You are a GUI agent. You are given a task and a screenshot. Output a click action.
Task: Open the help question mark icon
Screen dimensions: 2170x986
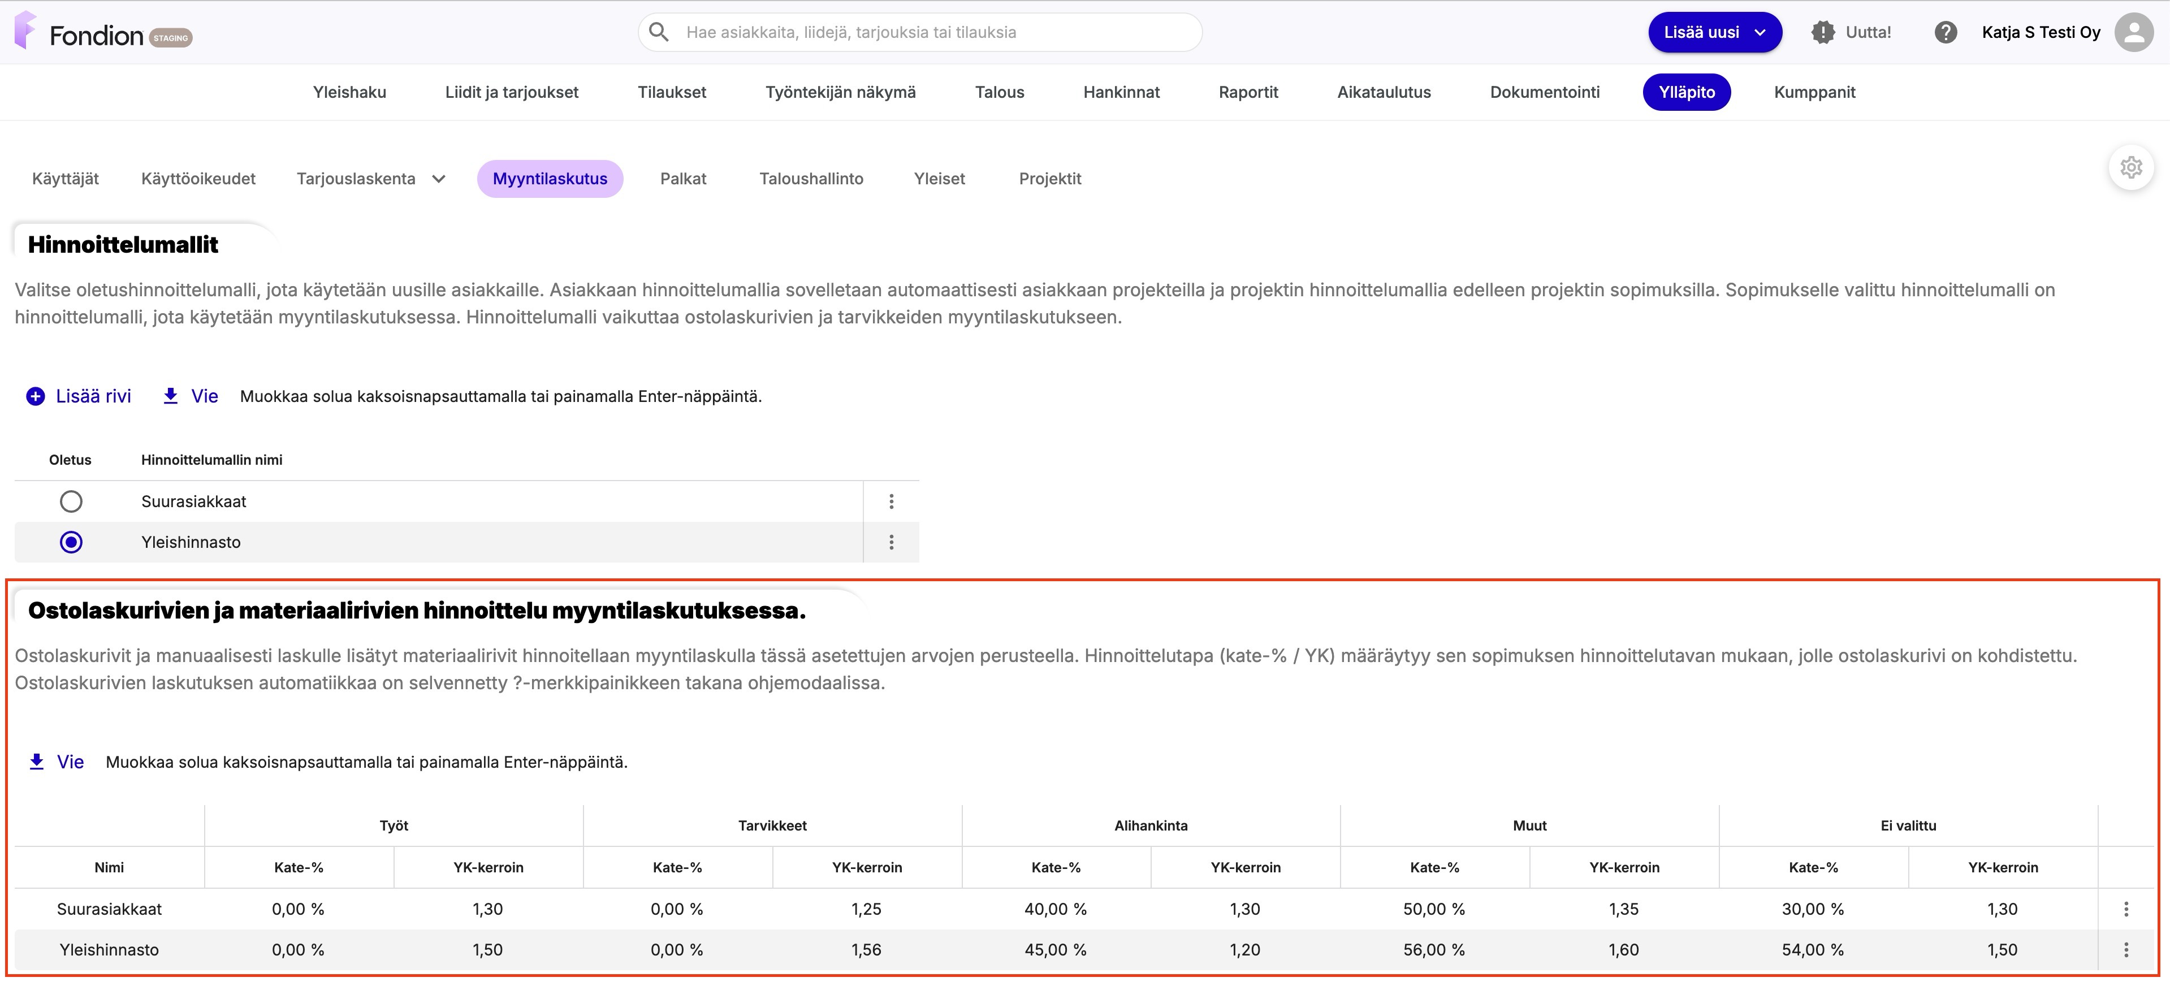coord(1945,32)
